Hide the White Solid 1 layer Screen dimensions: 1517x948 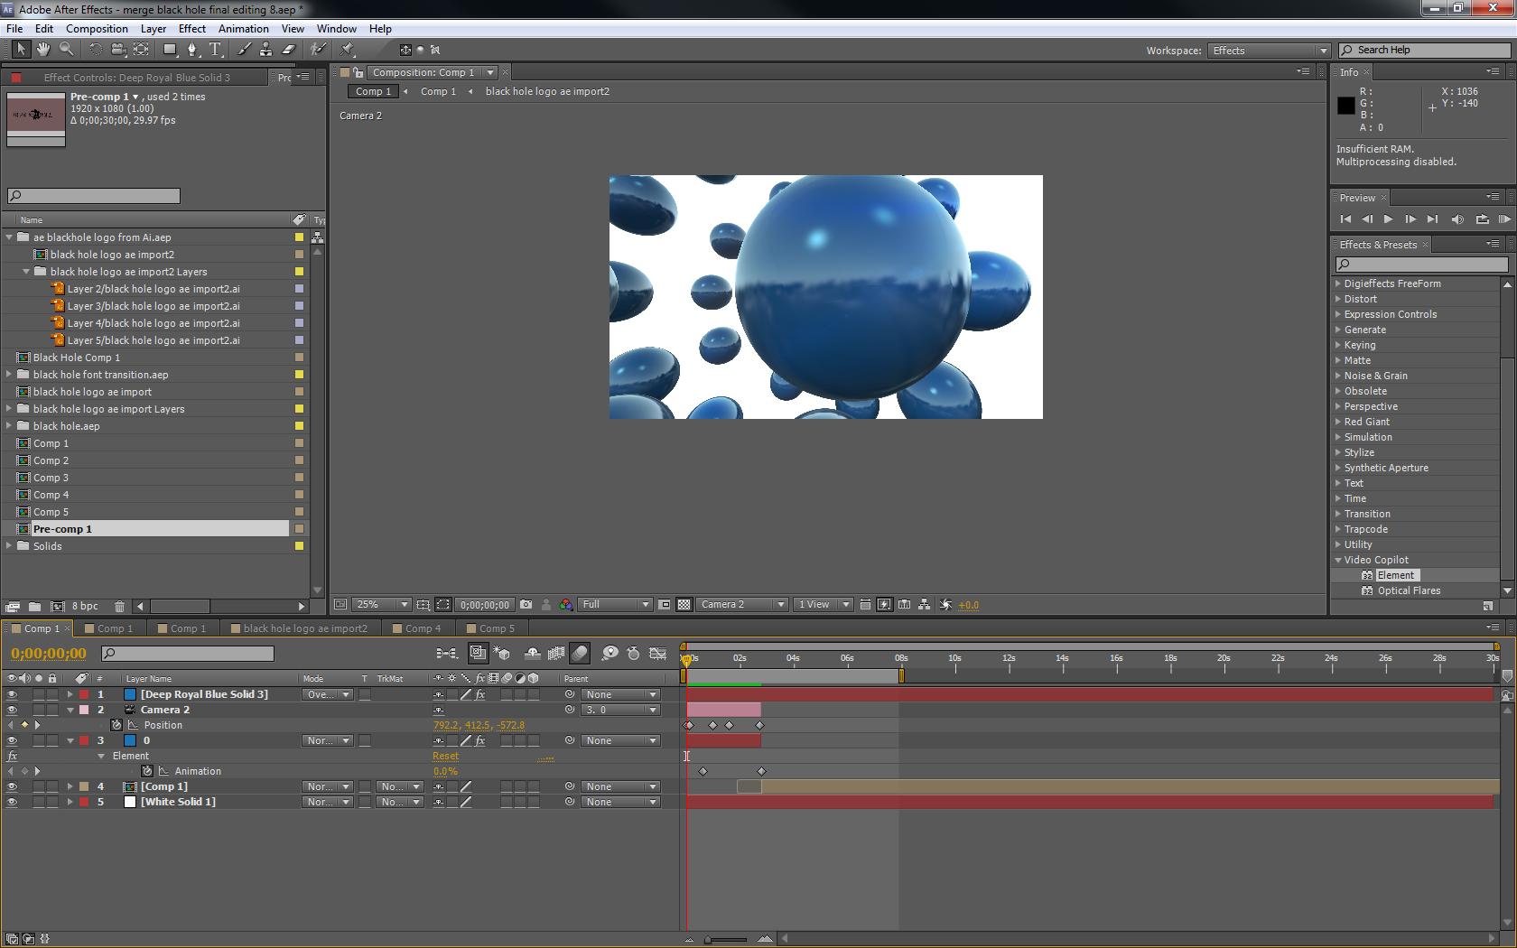click(12, 802)
